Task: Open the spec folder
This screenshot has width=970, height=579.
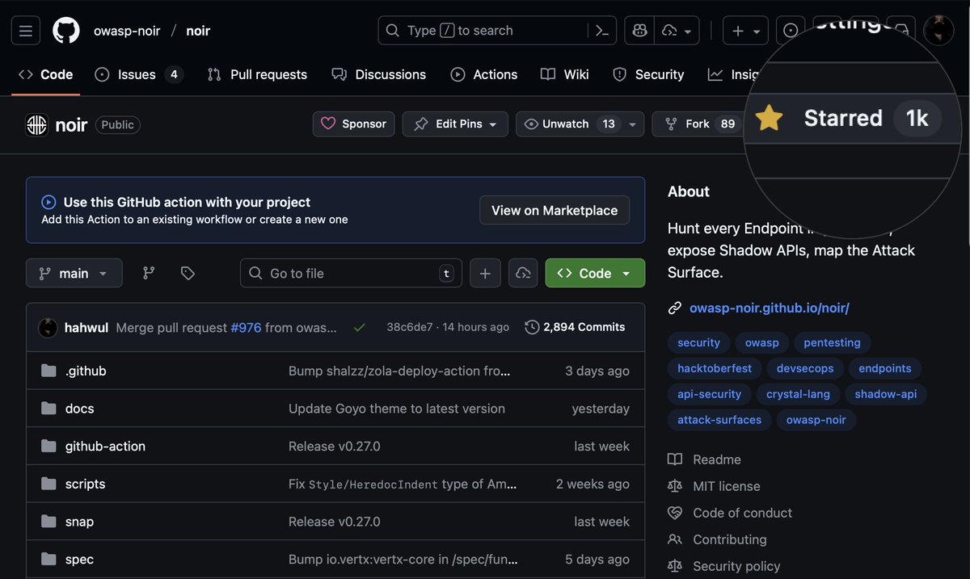Action: pos(79,559)
